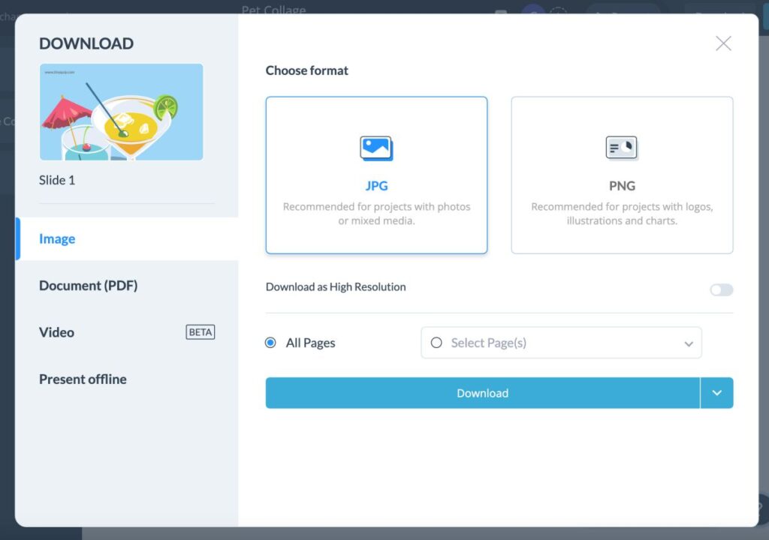769x540 pixels.
Task: Click the PNG format description text
Action: tap(622, 214)
